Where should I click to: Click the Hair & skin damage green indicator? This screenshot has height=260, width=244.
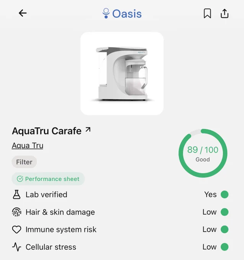[x=224, y=212]
